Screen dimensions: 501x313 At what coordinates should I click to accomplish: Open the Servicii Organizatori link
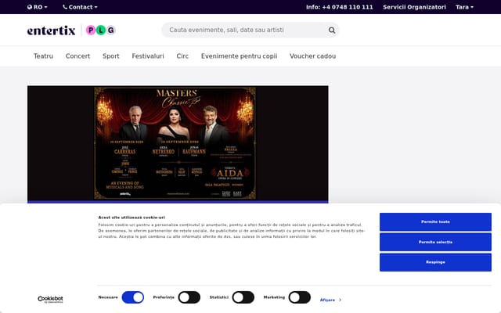414,7
